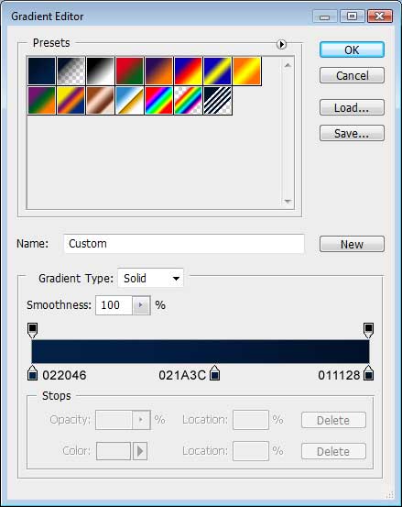Click the New gradient button

click(352, 244)
